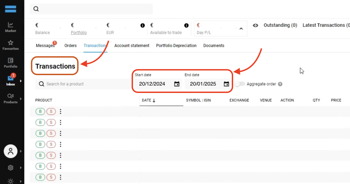The height and width of the screenshot is (184, 350).
Task: Switch to the Account statement tab
Action: pyautogui.click(x=132, y=46)
